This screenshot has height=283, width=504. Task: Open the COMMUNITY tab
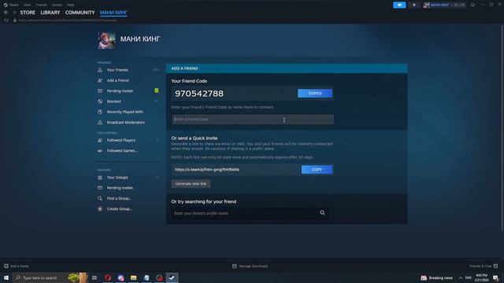click(x=80, y=13)
